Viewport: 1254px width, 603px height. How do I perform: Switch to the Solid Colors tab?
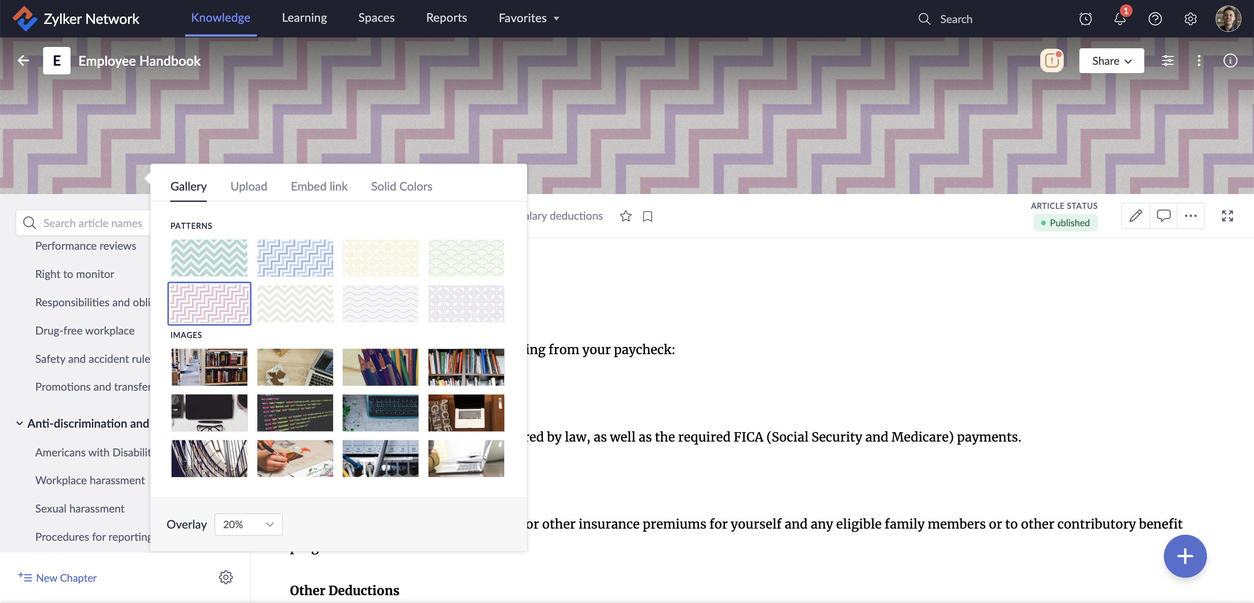pos(401,186)
